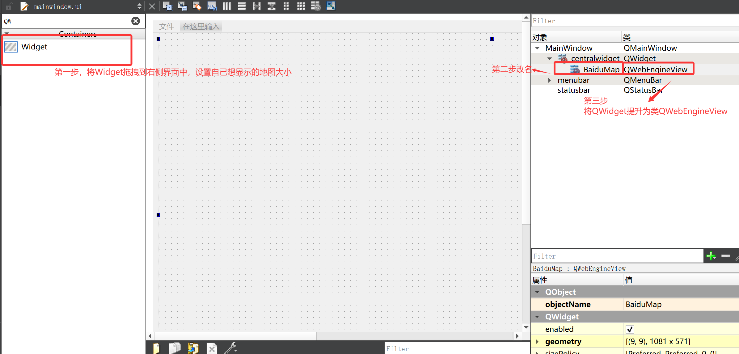Click the Paste action icon in Action Editor
Screen dimensions: 739x354
pos(193,348)
